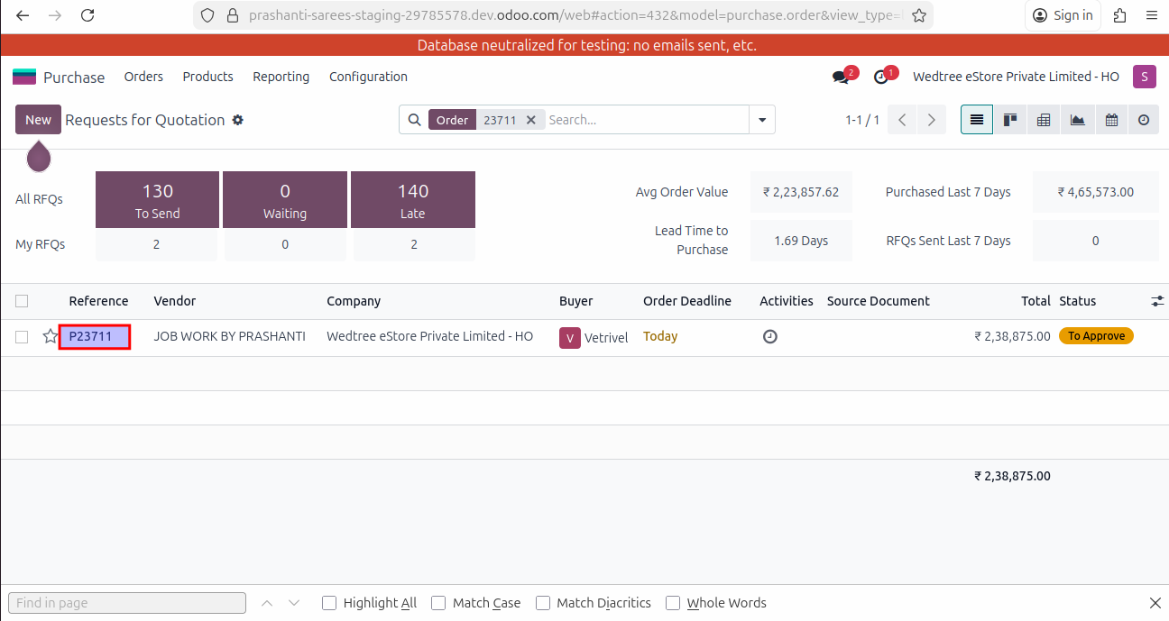Enable Highlight All option
This screenshot has height=621, width=1169.
pyautogui.click(x=329, y=603)
